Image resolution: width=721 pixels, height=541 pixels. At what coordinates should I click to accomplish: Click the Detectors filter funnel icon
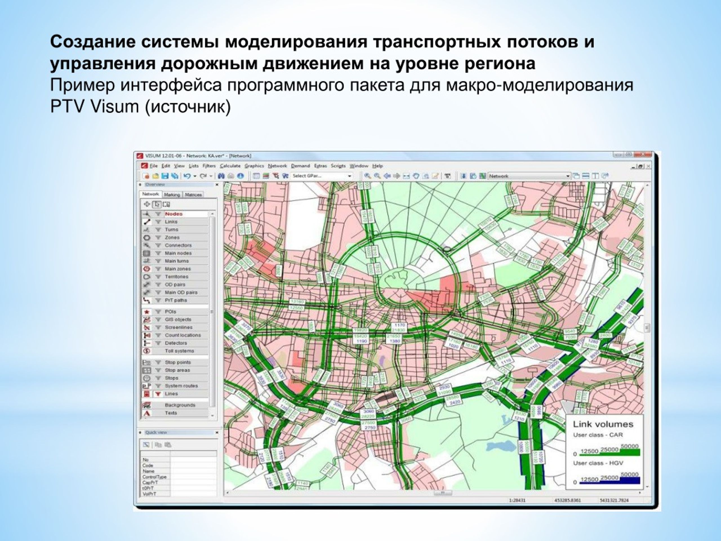[x=158, y=343]
